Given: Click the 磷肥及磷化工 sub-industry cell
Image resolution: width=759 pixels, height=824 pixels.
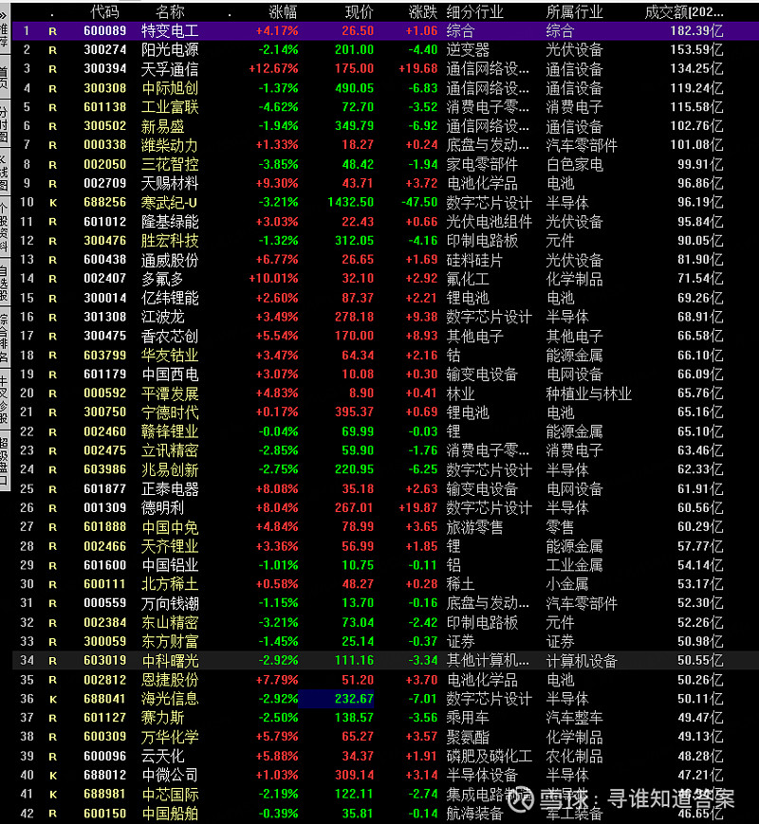Looking at the screenshot, I should 490,757.
